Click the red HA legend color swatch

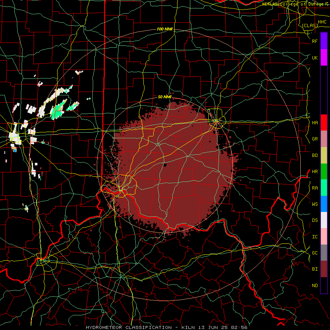tap(324, 122)
